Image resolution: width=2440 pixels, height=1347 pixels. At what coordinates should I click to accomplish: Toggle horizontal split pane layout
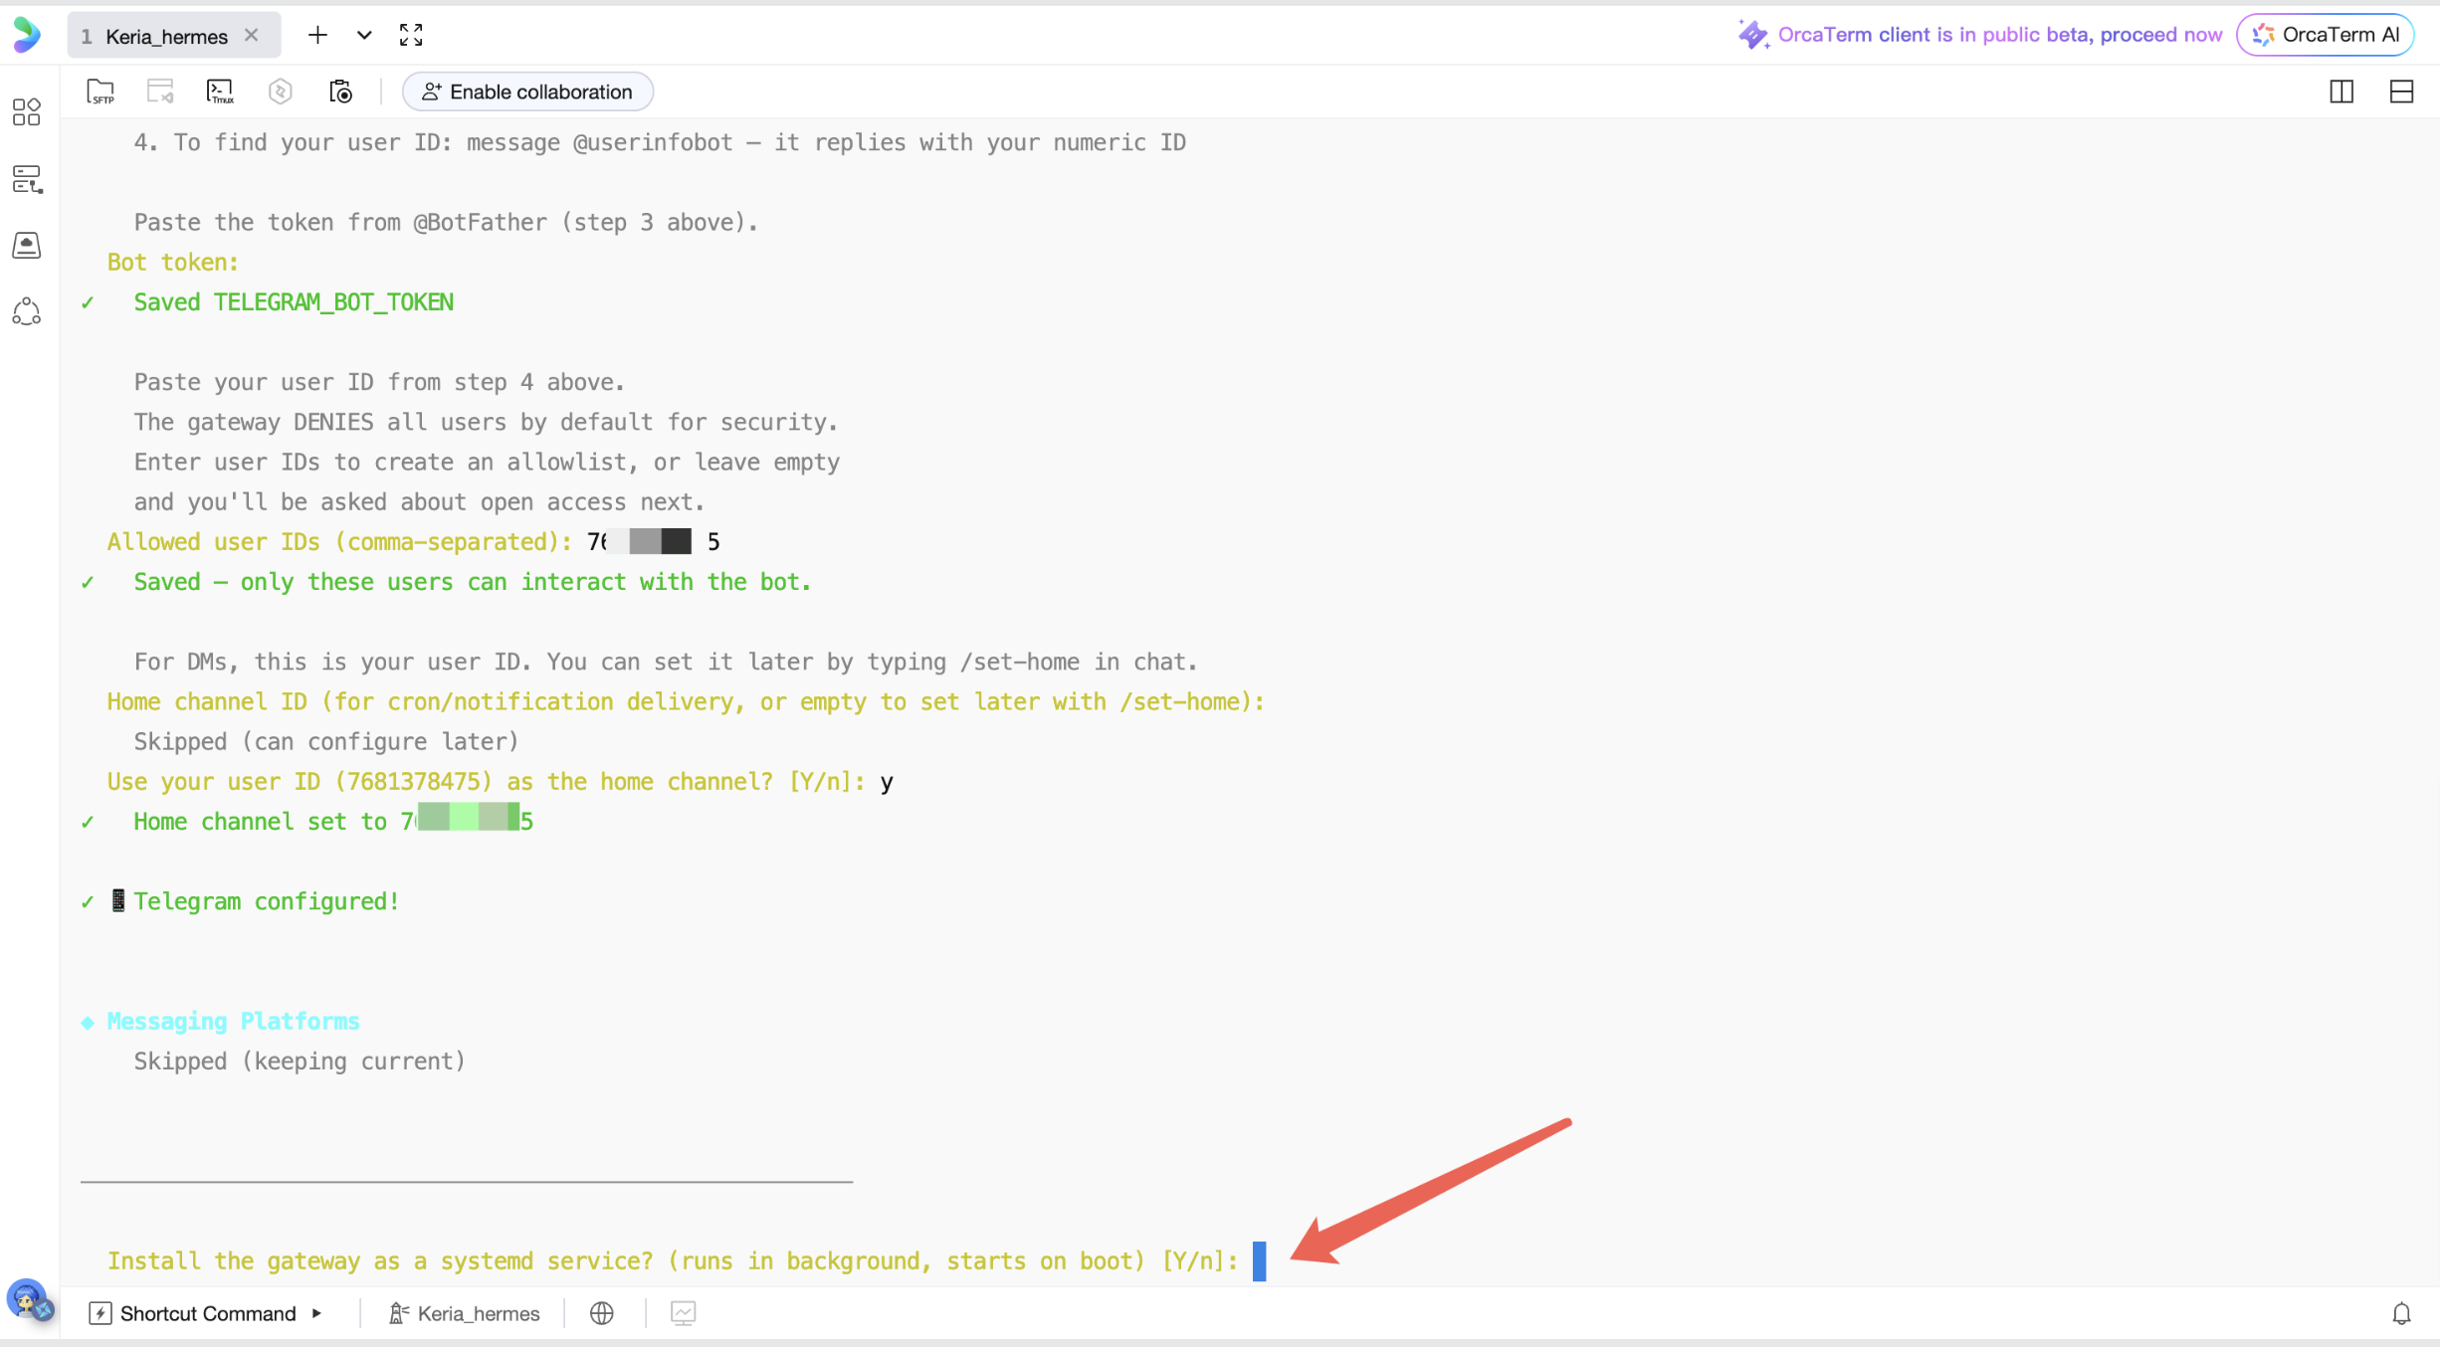click(x=2401, y=92)
